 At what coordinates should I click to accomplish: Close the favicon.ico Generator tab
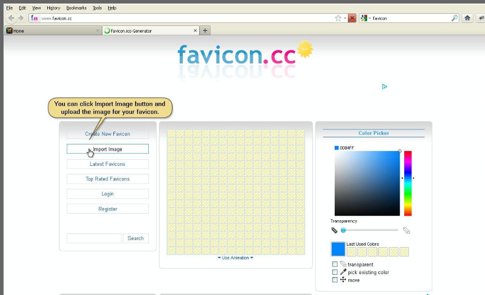click(195, 31)
